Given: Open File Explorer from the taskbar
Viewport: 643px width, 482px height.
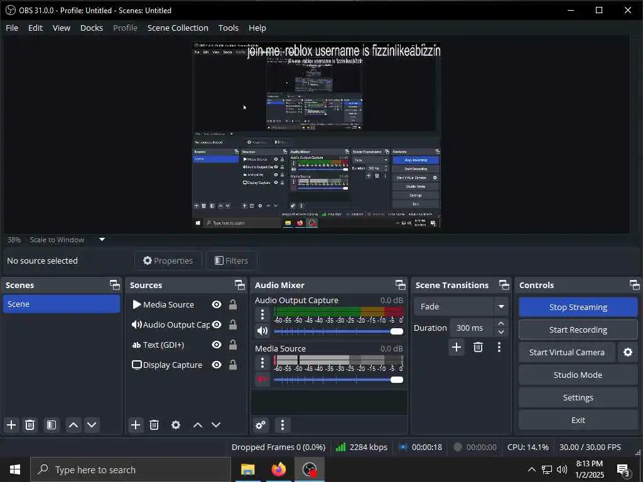Looking at the screenshot, I should tap(248, 469).
